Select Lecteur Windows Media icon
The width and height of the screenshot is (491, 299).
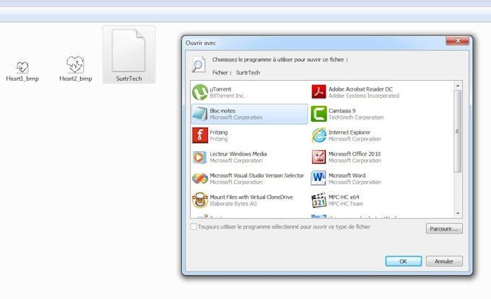click(x=200, y=157)
